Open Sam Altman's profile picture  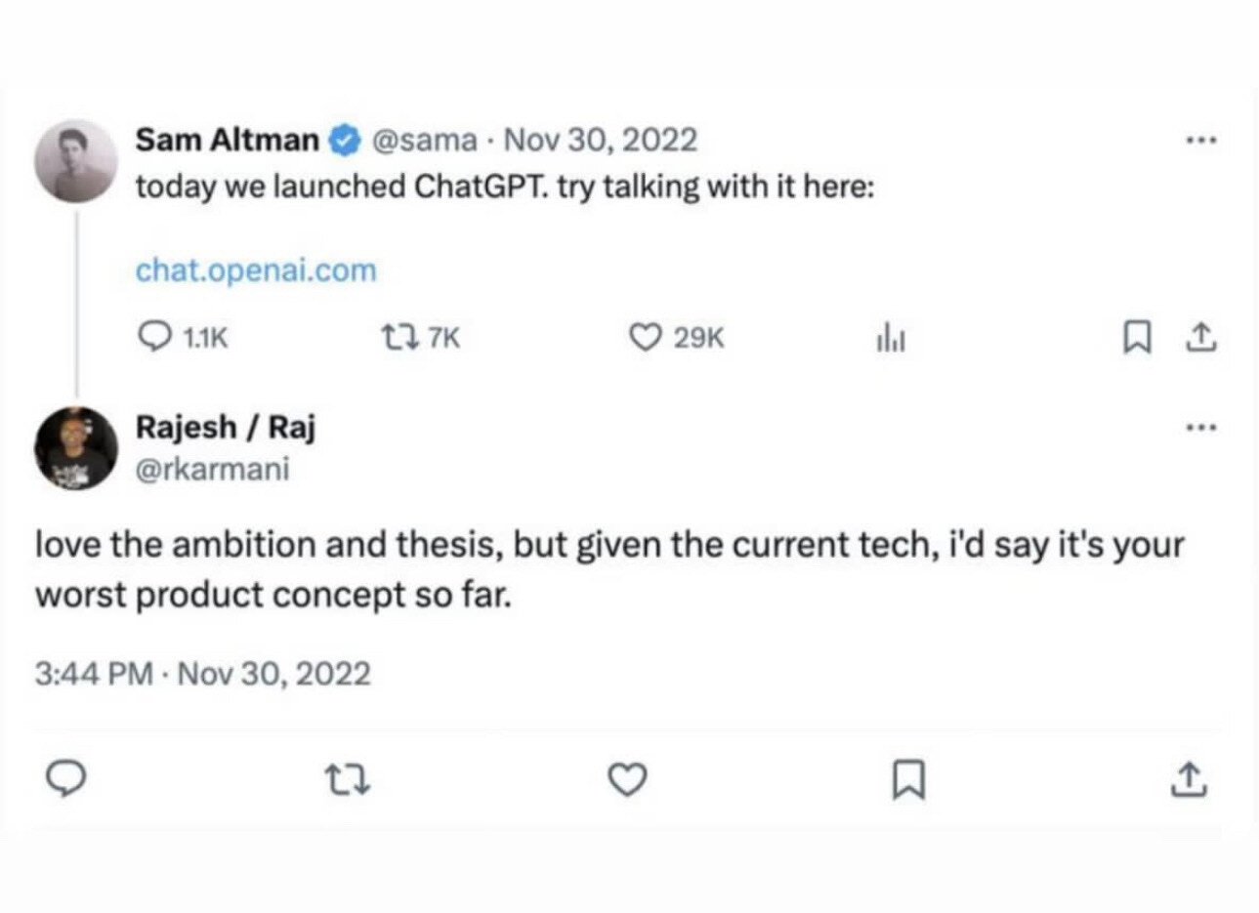(x=75, y=161)
